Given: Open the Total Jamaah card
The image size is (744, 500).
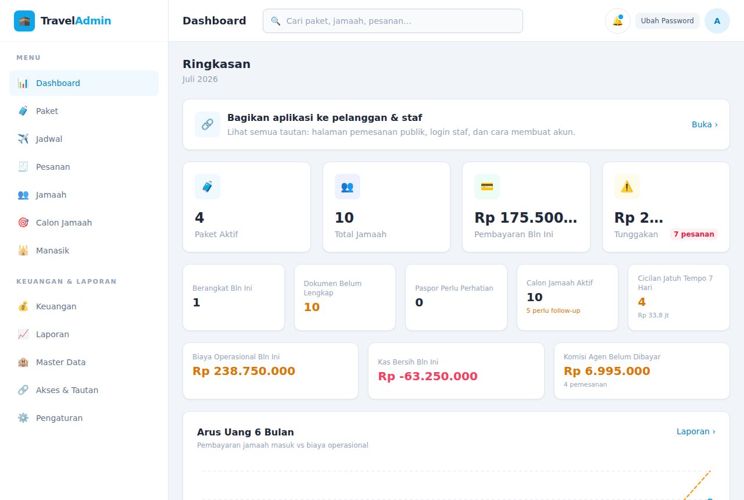Looking at the screenshot, I should 387,207.
